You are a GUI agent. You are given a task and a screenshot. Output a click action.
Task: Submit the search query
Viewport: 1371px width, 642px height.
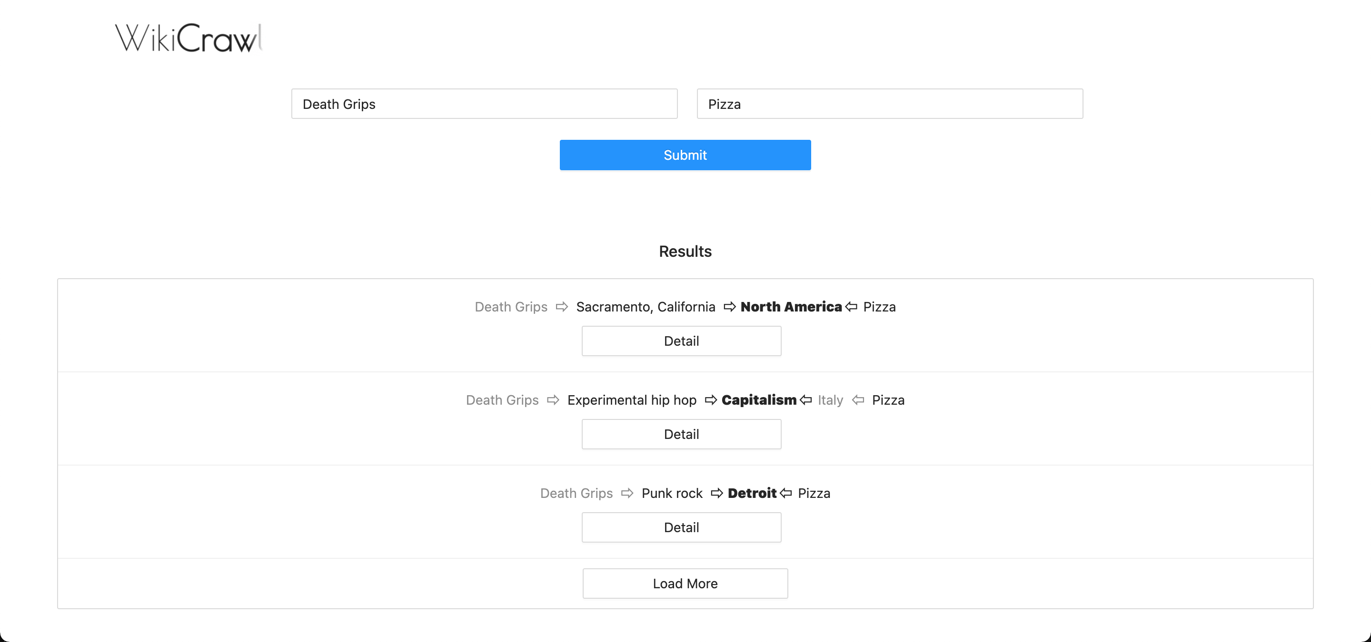coord(685,155)
